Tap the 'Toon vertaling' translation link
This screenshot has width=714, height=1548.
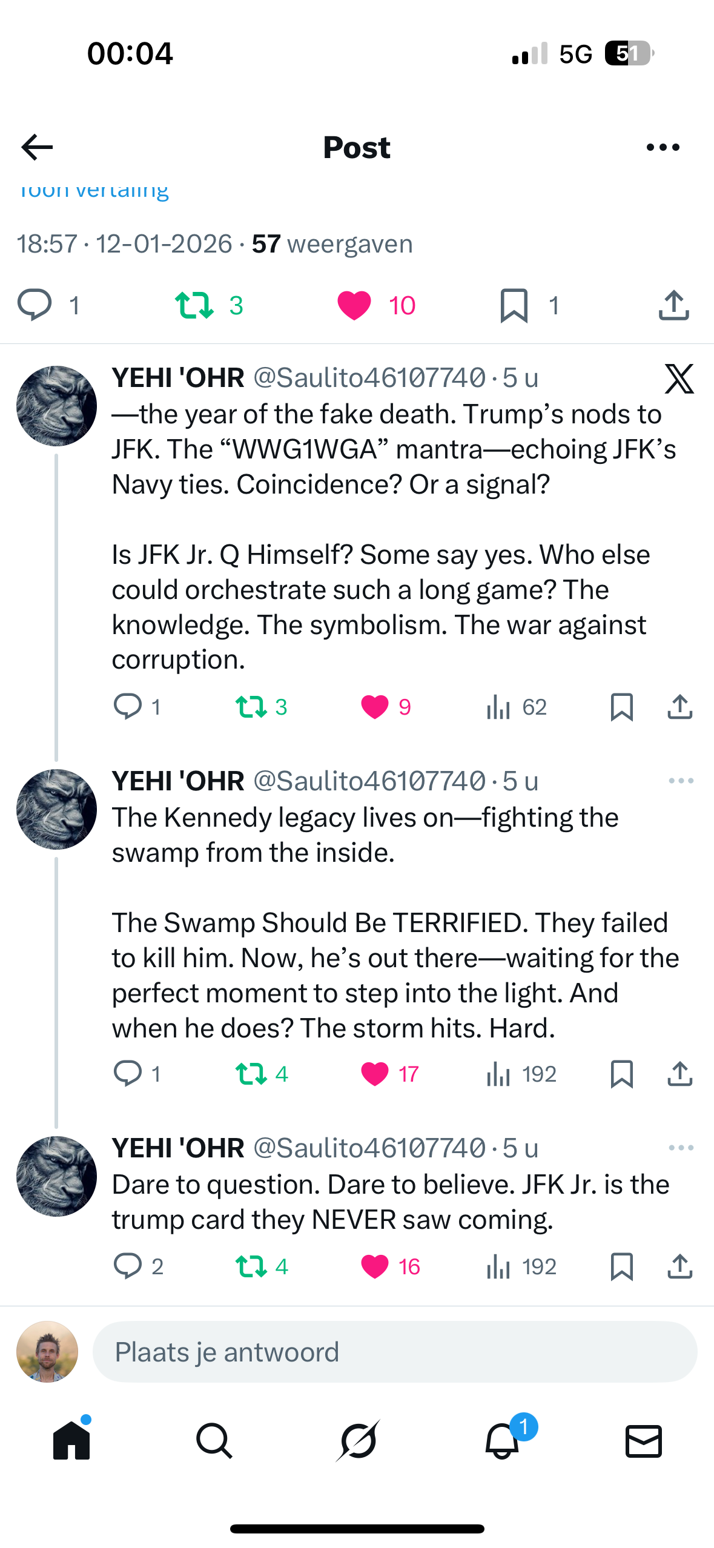93,190
